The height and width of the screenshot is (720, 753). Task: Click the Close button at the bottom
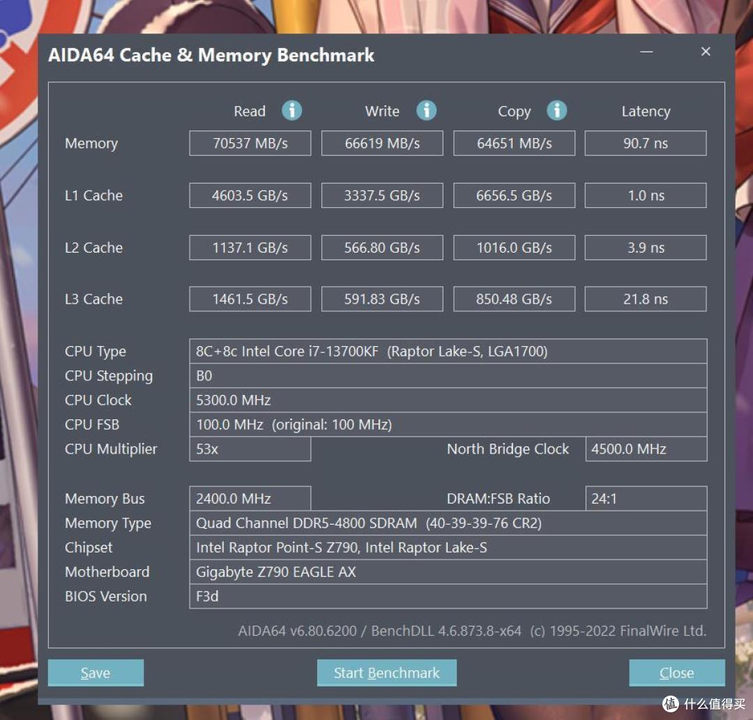(x=676, y=673)
